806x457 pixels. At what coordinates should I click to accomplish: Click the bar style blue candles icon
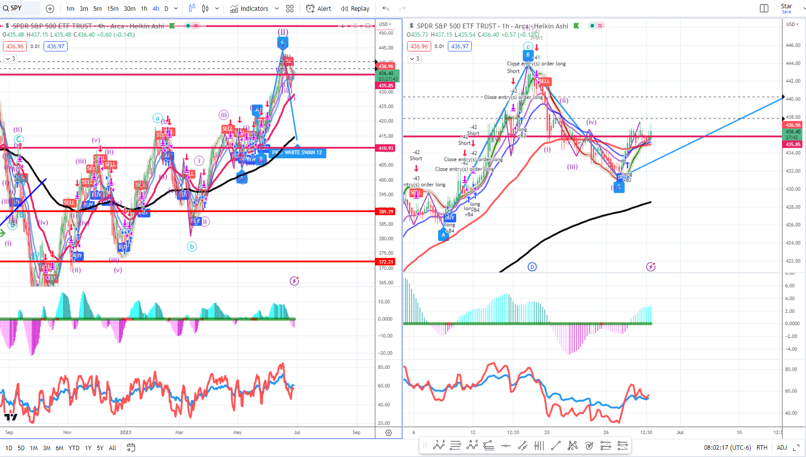point(192,8)
